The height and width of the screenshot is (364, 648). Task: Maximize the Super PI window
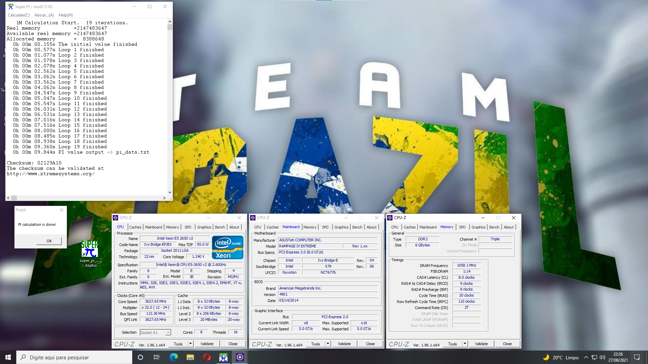coord(150,6)
